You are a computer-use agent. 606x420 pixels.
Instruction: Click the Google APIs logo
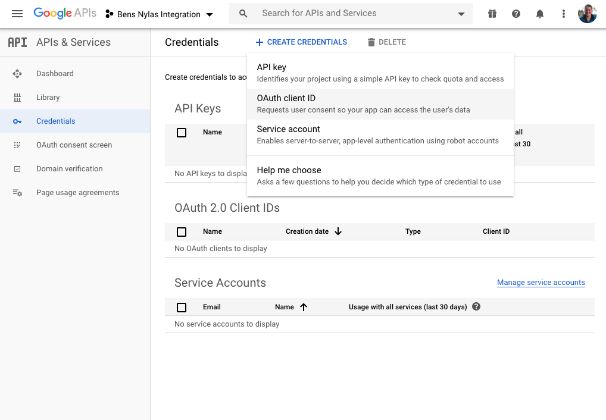tap(65, 14)
